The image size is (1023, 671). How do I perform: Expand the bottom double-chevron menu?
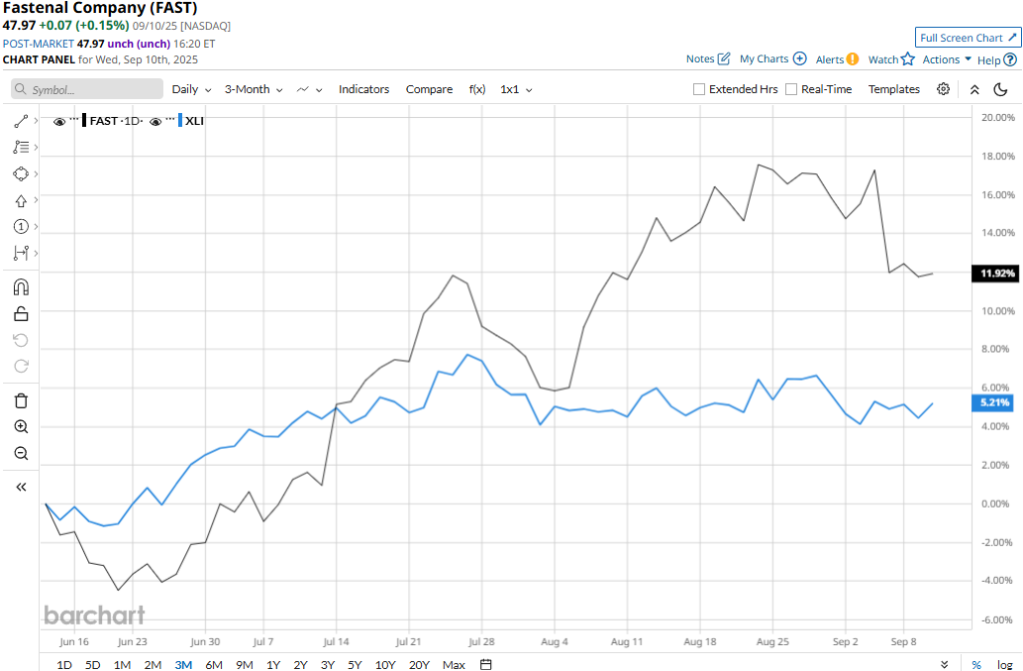pos(944,664)
